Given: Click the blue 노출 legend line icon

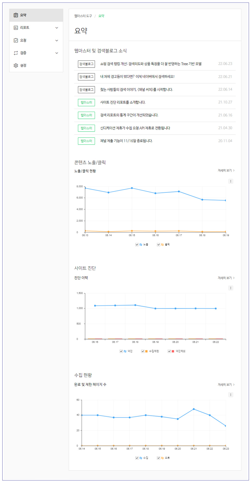Looking at the screenshot, I should click(141, 245).
